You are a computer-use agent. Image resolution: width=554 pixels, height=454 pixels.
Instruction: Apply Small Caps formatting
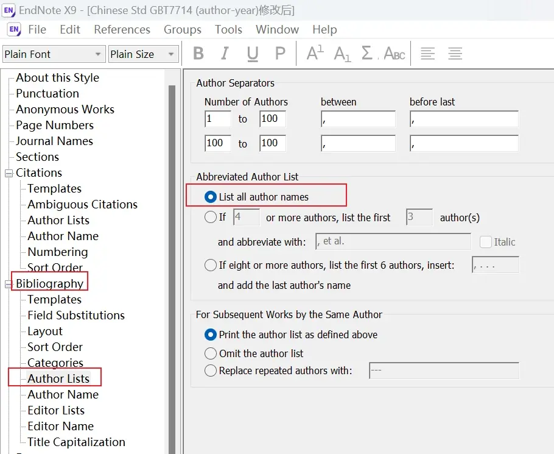point(394,54)
